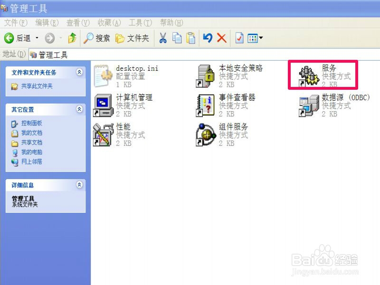This screenshot has height=285, width=380.
Task: Open the Back history dropdown arrow
Action: tap(37, 38)
